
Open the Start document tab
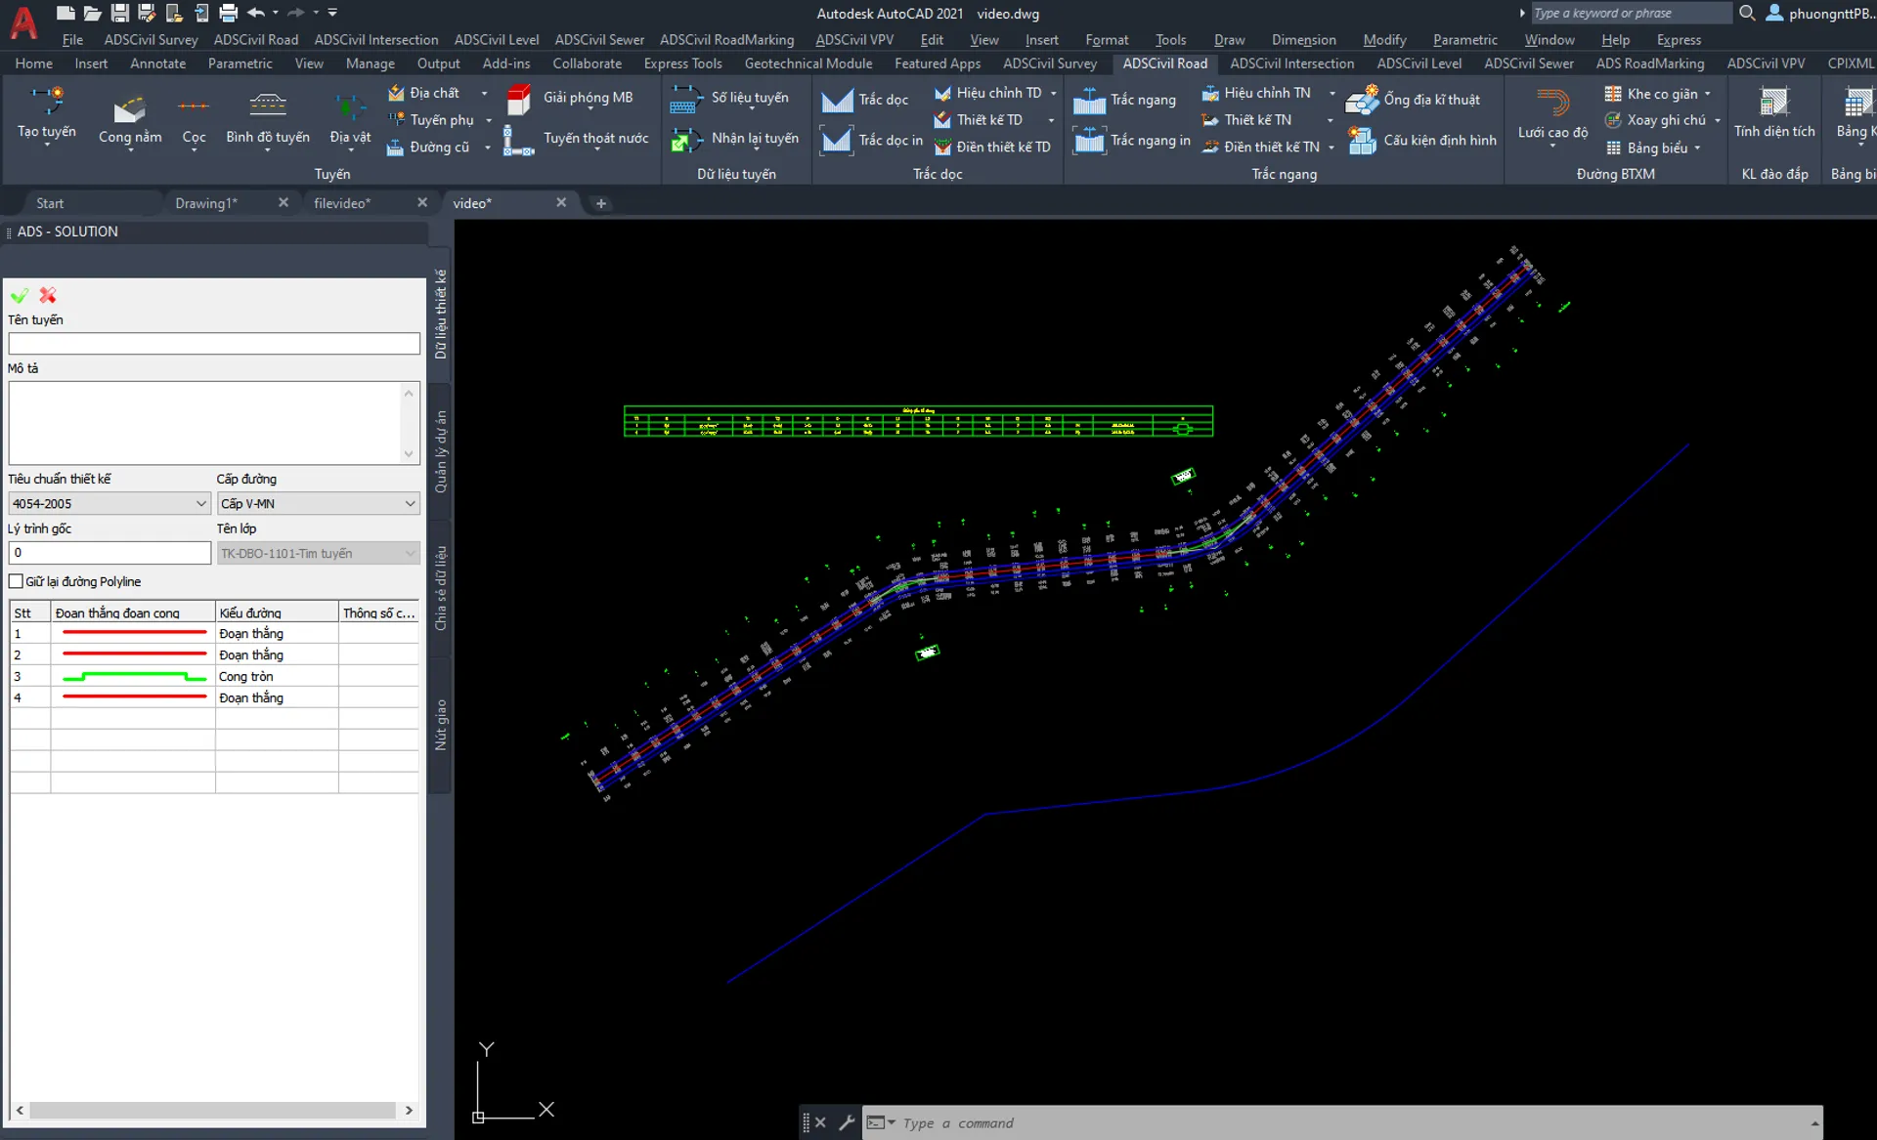pos(50,203)
